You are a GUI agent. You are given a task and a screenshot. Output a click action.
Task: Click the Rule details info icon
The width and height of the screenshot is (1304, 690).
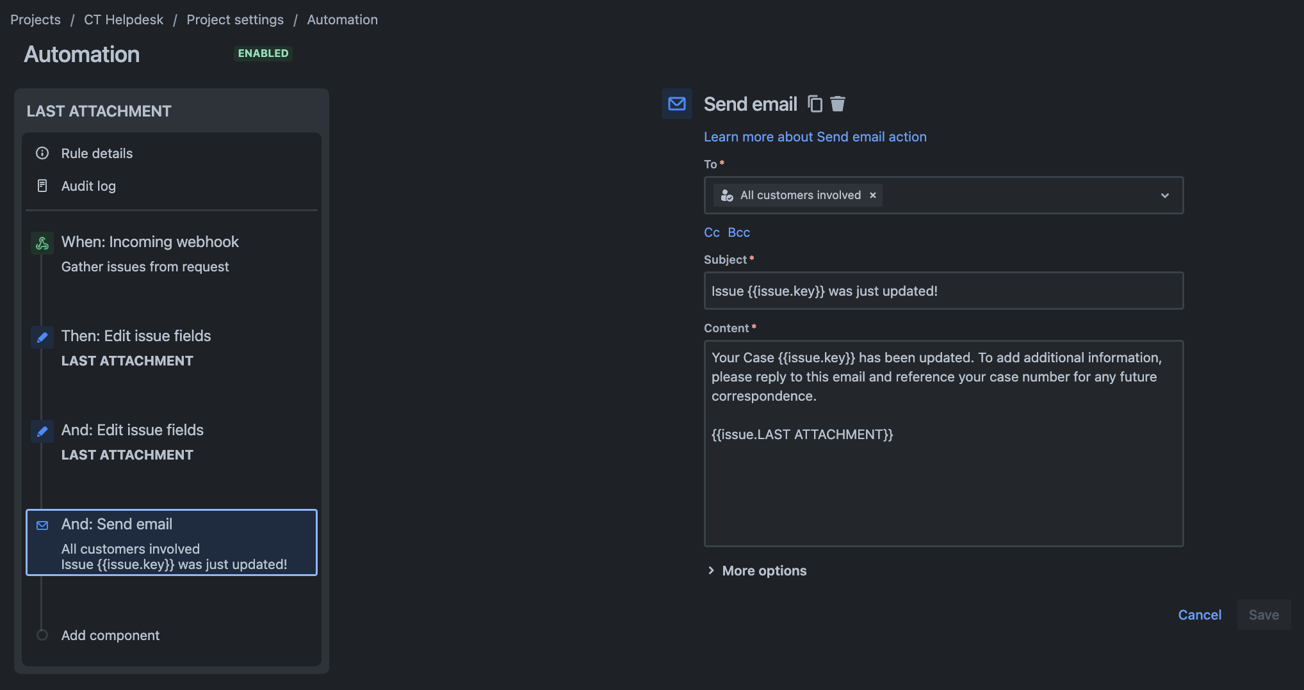pos(42,153)
